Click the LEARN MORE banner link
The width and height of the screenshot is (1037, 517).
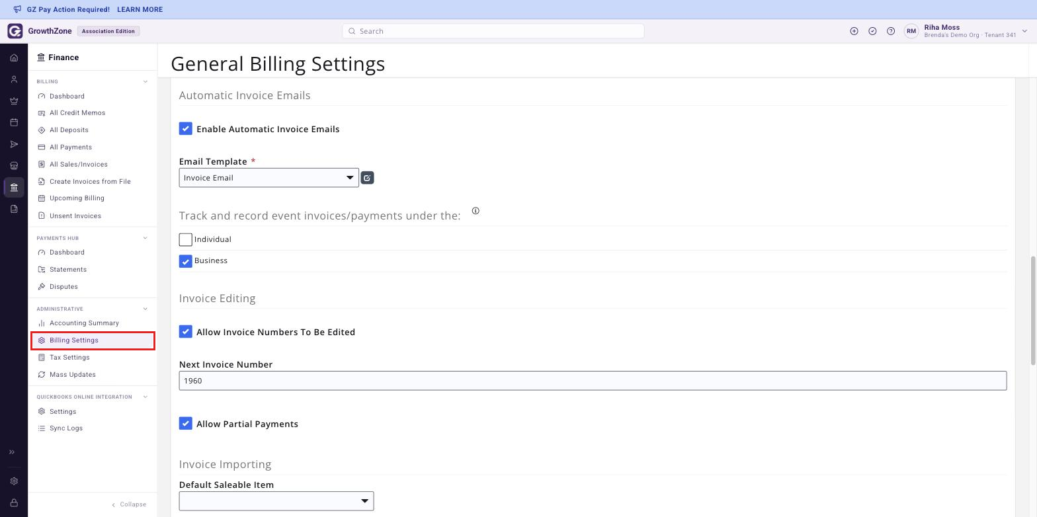[x=140, y=9]
